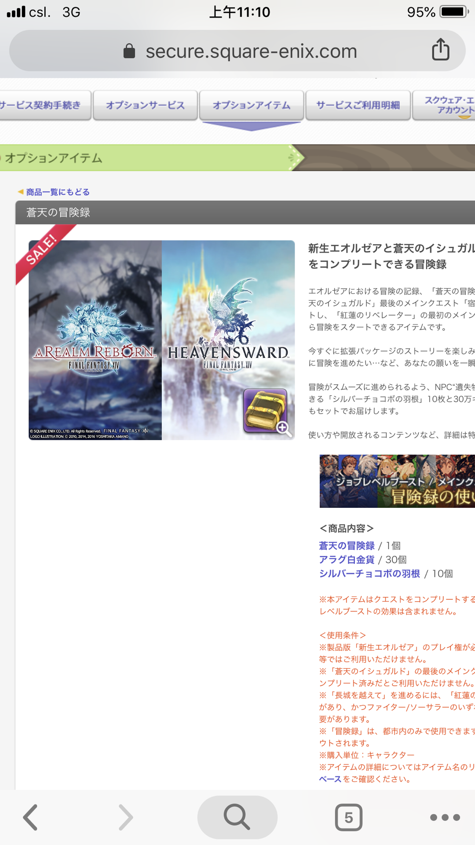
Task: Open the ベース database link
Action: coord(330,779)
